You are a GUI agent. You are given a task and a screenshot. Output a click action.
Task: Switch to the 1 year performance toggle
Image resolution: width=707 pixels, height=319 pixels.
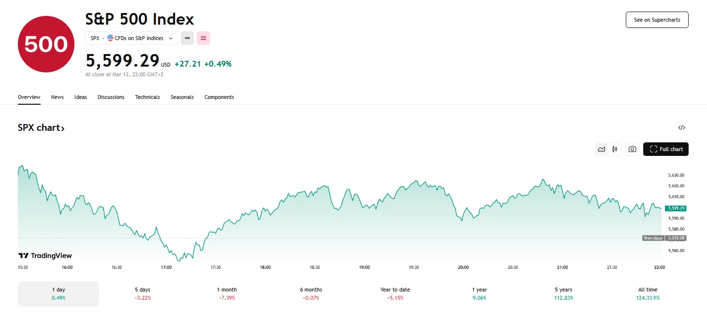point(479,293)
